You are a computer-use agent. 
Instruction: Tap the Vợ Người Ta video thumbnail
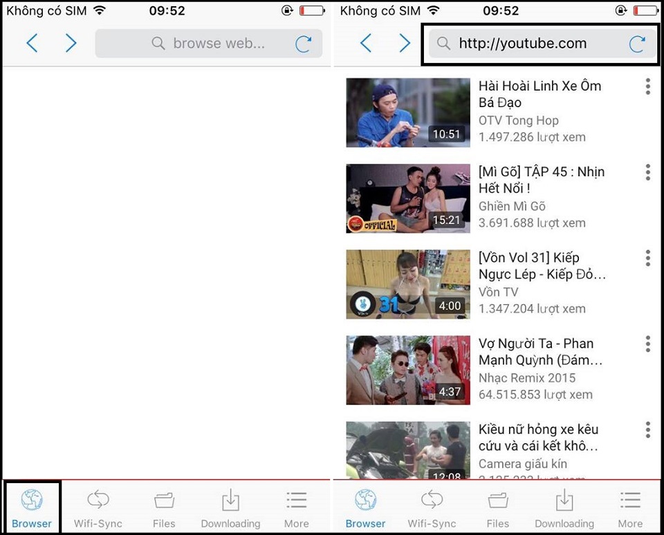click(x=407, y=370)
